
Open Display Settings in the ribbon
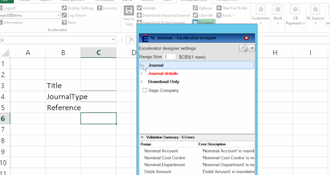pyautogui.click(x=78, y=8)
